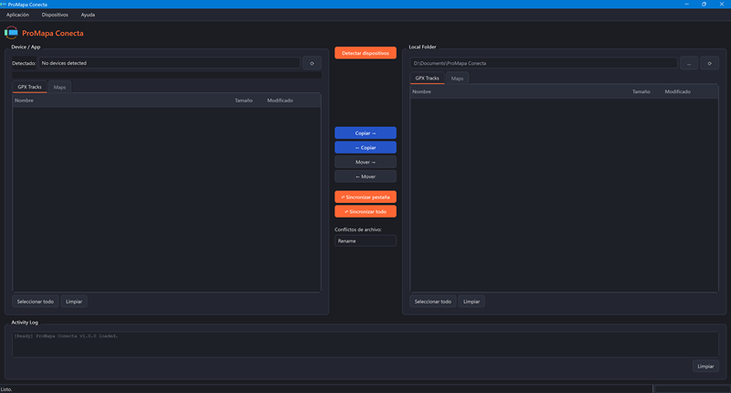Click Mover left-arrow button

tap(365, 176)
